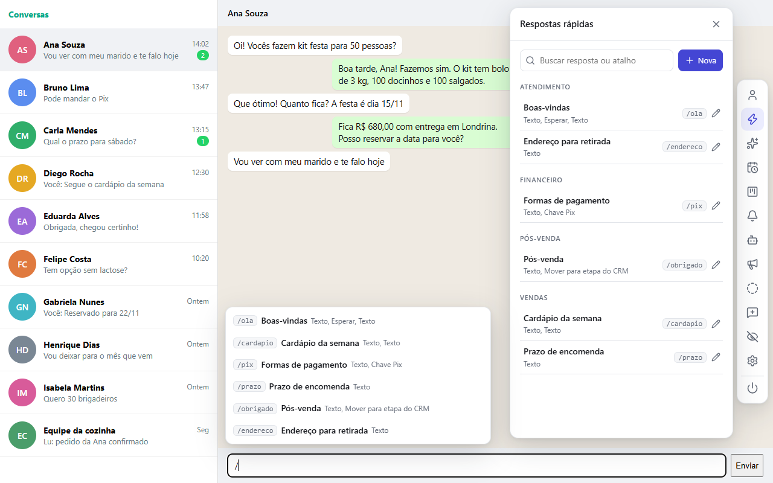Select Henrique Dias in the conversation list

pos(109,350)
